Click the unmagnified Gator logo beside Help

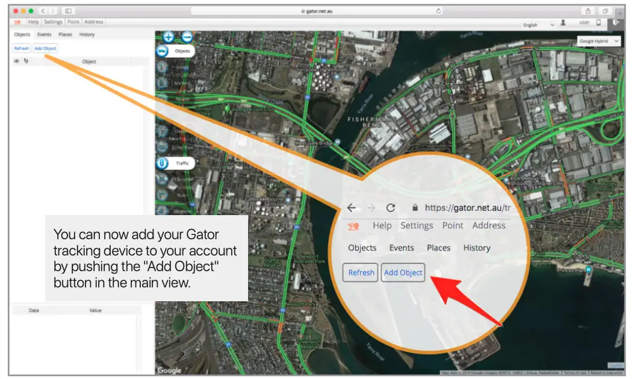click(x=17, y=22)
